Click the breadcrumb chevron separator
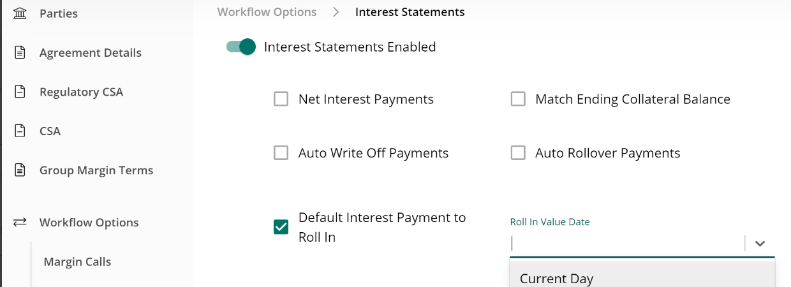The width and height of the screenshot is (791, 287). pos(336,12)
